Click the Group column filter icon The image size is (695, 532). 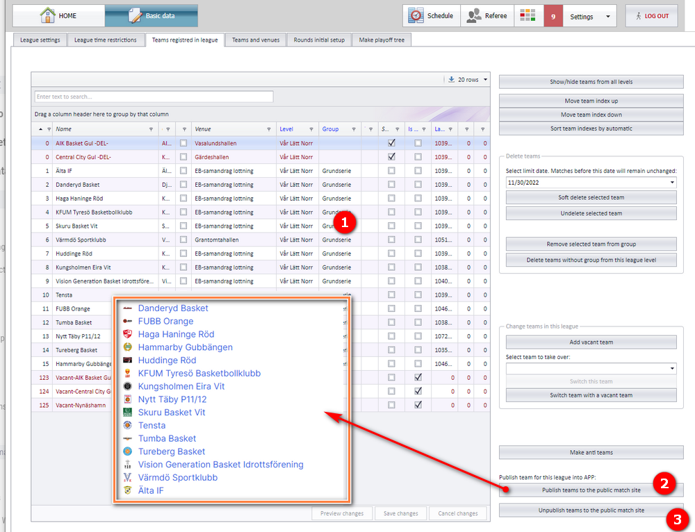tap(353, 129)
